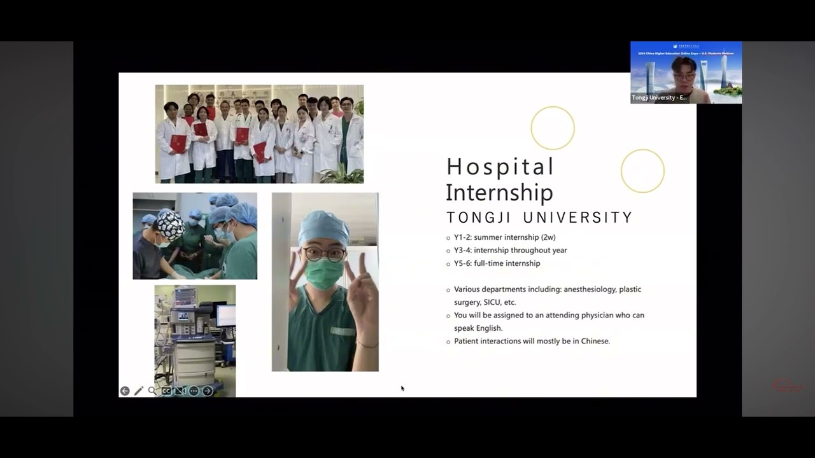This screenshot has width=815, height=458.
Task: Open the magnifier zoom tool
Action: [x=152, y=391]
